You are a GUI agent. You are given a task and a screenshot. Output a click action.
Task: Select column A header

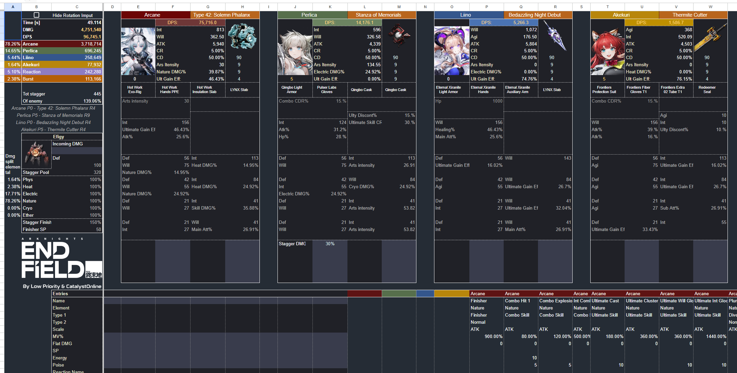(13, 7)
